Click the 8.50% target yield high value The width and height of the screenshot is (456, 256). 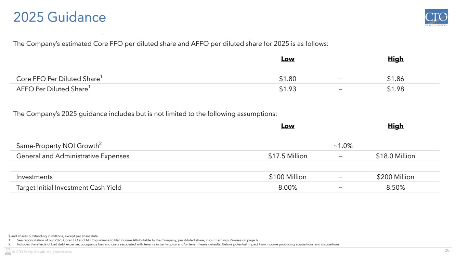(395, 187)
